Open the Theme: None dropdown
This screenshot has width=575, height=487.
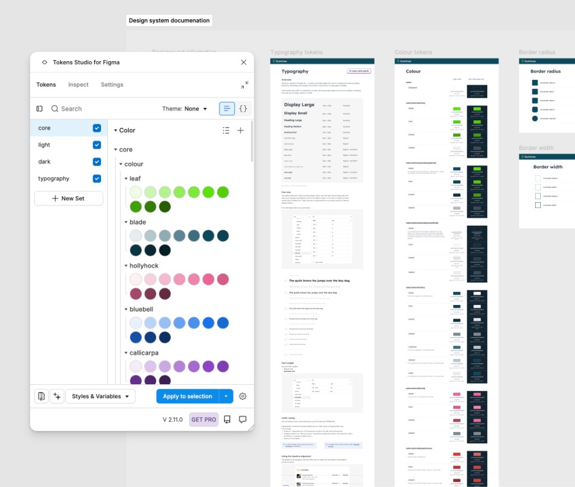185,109
